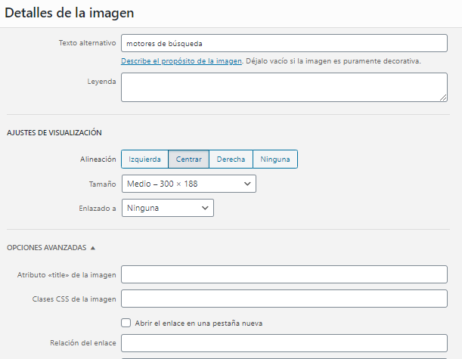This screenshot has width=462, height=359.
Task: Focus the Texto alternativo input field
Action: pos(284,43)
